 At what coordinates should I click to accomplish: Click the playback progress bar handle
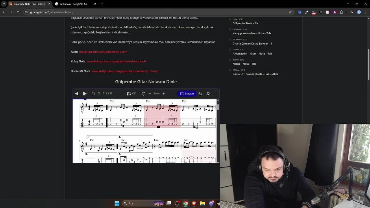85,99
